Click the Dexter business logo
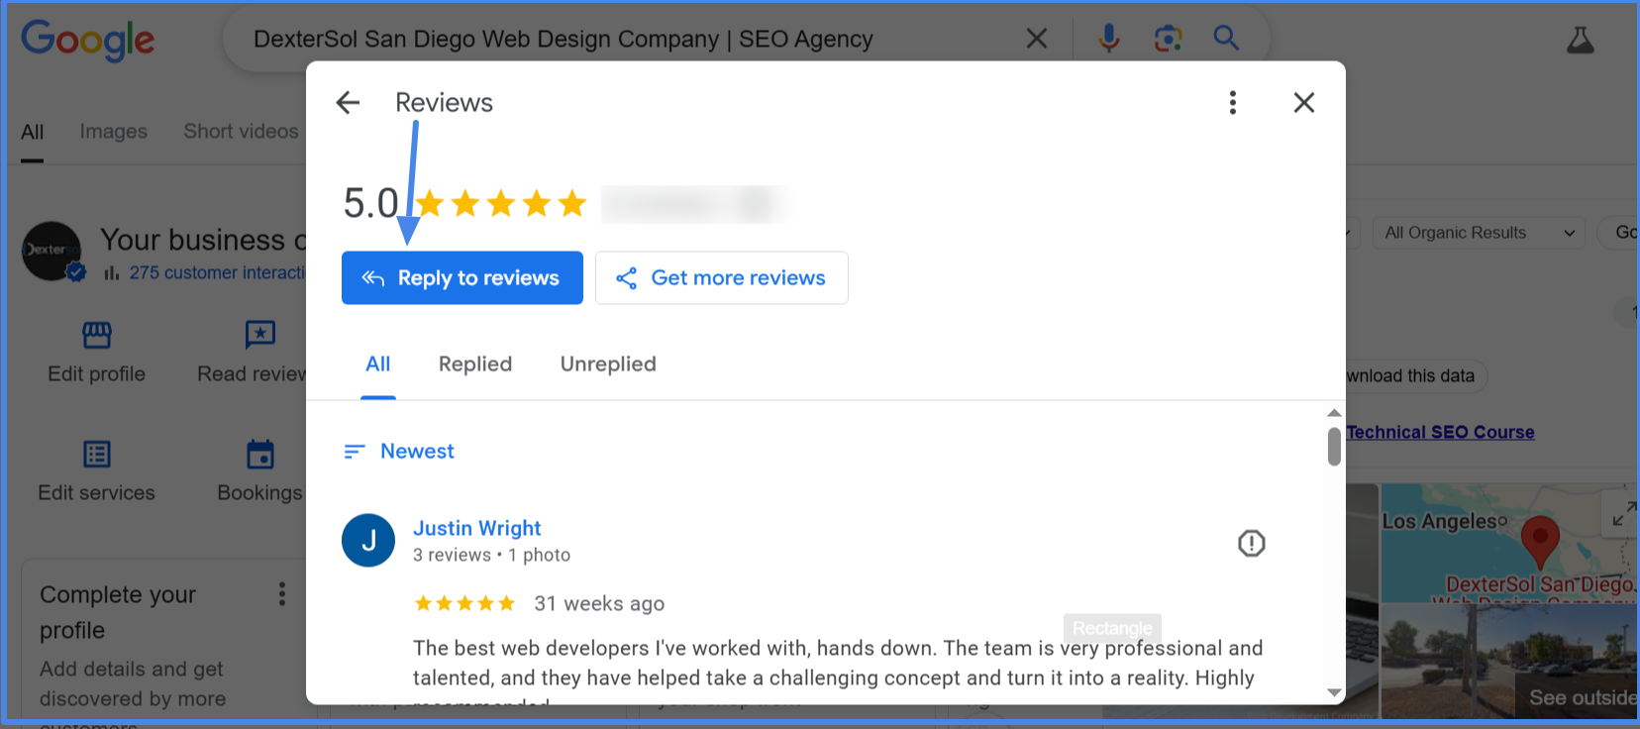 [x=51, y=251]
